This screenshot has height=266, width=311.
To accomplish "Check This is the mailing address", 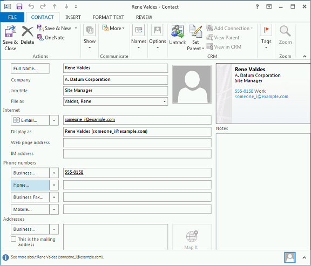I will pos(13,239).
